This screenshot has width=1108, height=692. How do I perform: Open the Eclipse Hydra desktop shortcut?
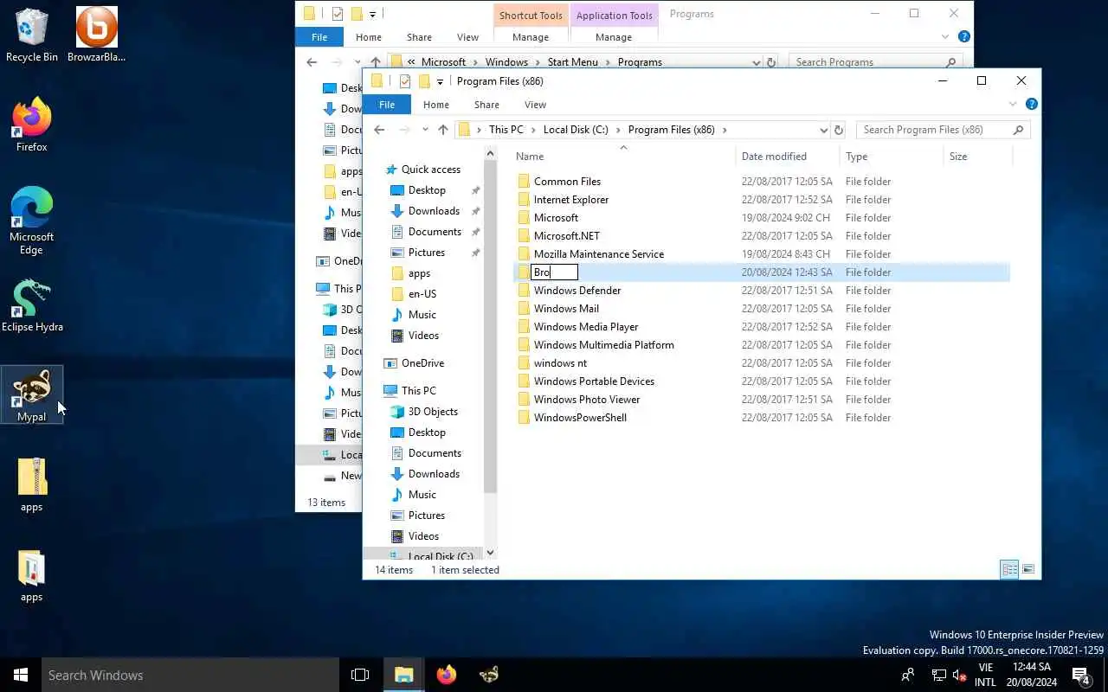point(32,305)
